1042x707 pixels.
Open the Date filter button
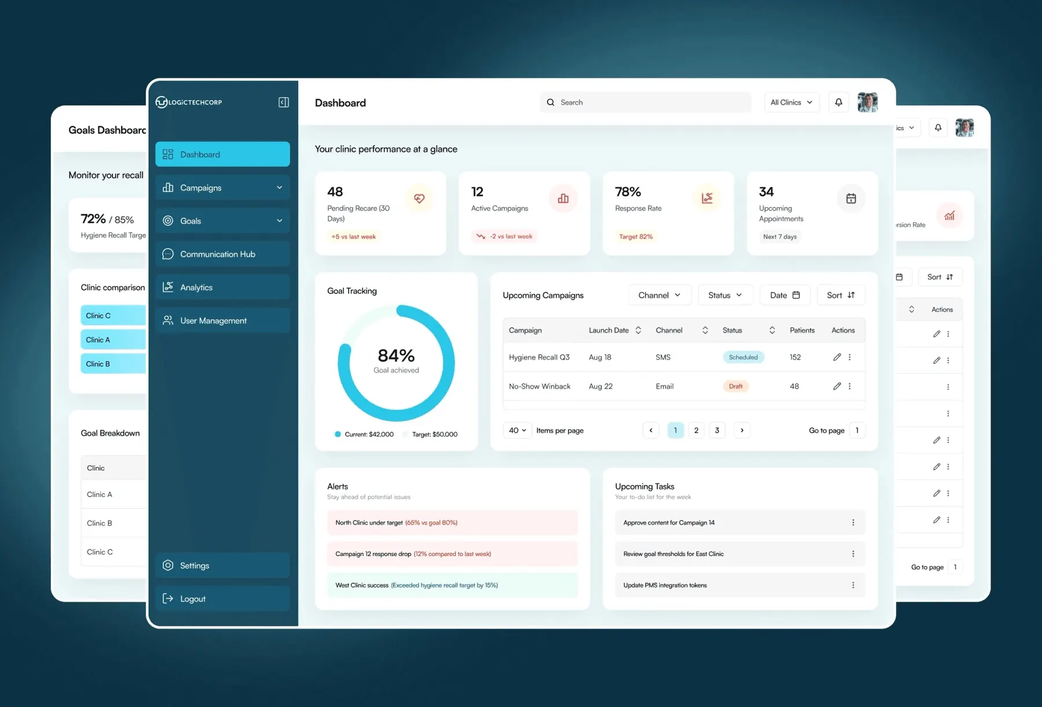(x=784, y=295)
